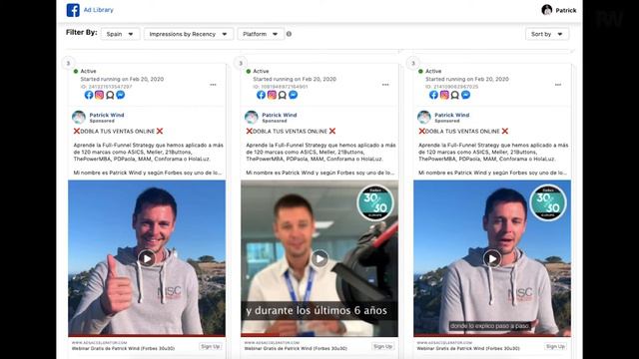Click the webinar title under the thumbs-up video

click(x=123, y=348)
